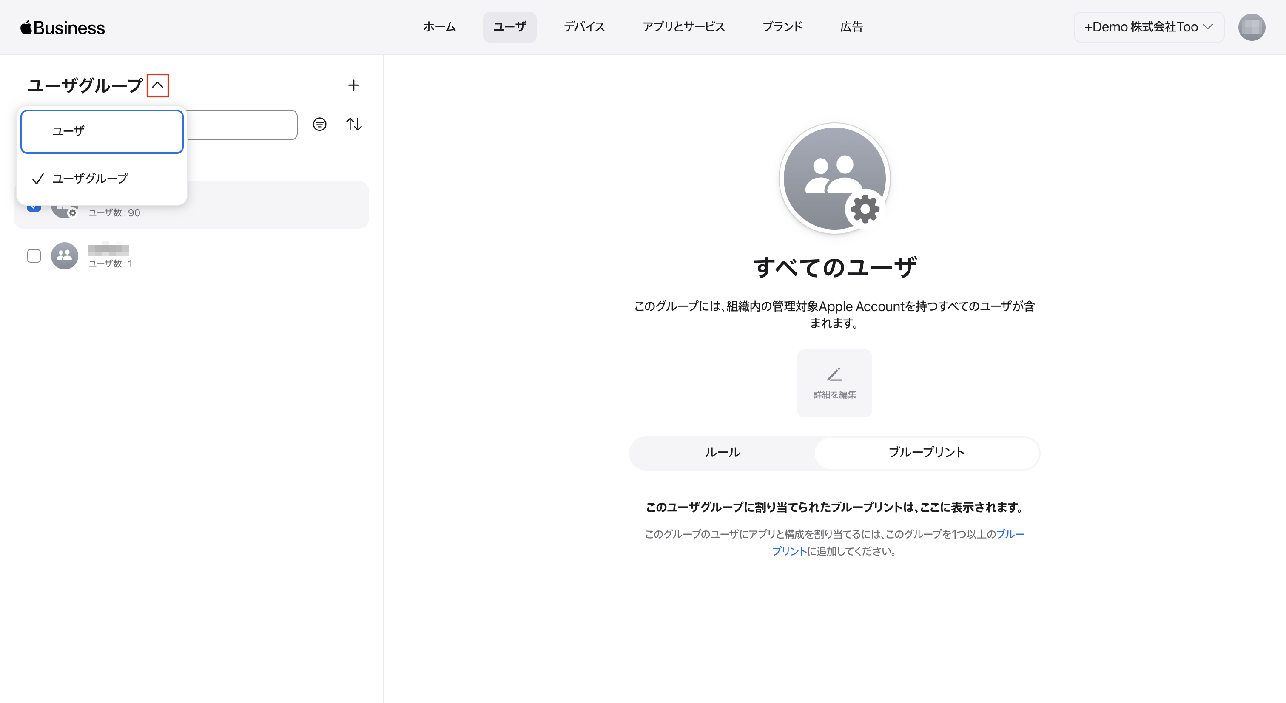Select ユーザ in the dropdown menu

click(x=102, y=131)
